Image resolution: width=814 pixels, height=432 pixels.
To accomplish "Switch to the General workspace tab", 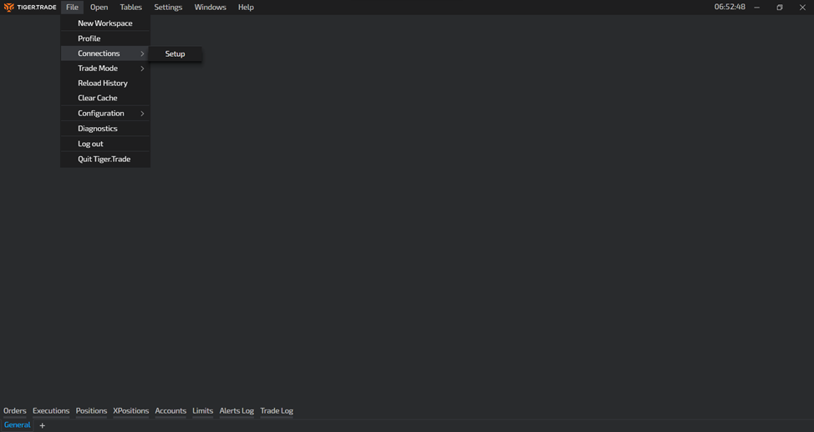I will pyautogui.click(x=17, y=425).
